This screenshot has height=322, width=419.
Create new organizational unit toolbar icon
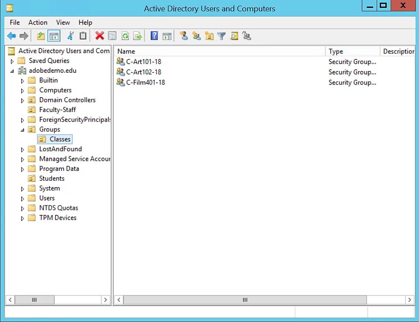209,36
